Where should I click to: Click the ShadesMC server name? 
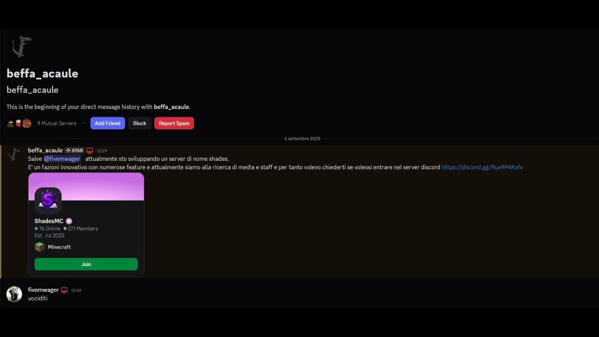[x=49, y=221]
